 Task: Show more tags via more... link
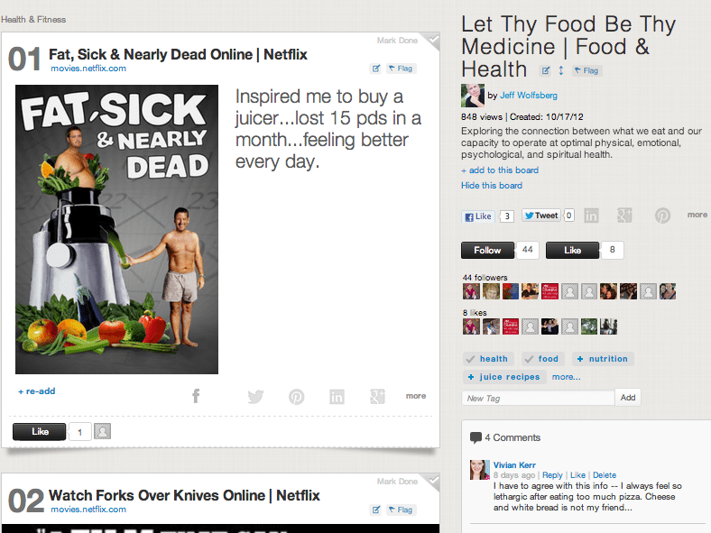pyautogui.click(x=566, y=377)
